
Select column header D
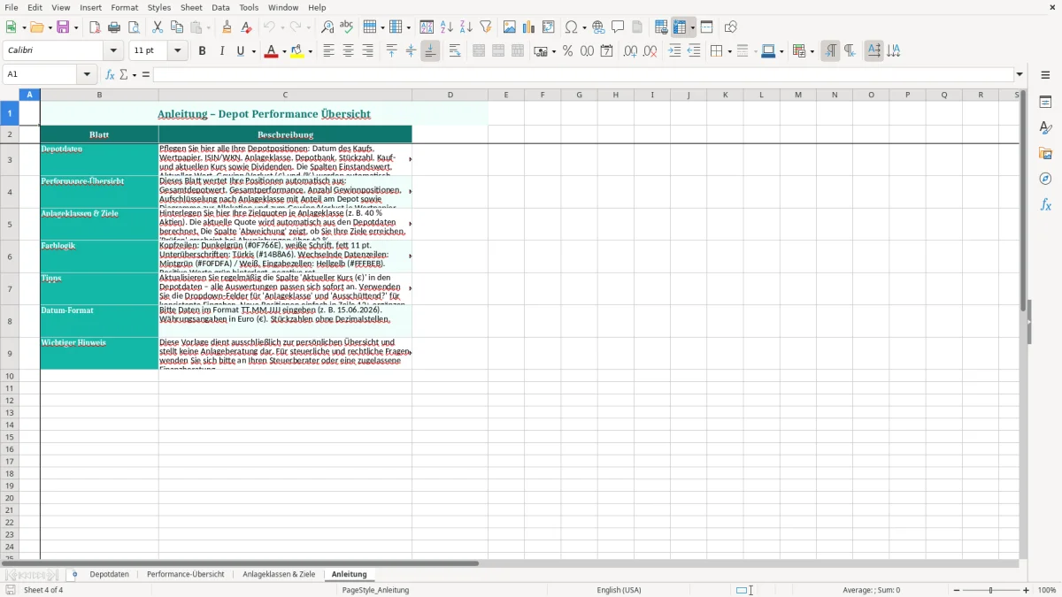450,95
